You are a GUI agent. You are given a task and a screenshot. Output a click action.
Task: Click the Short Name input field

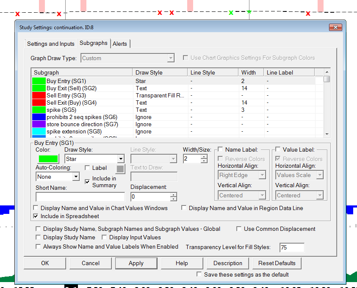click(80, 197)
